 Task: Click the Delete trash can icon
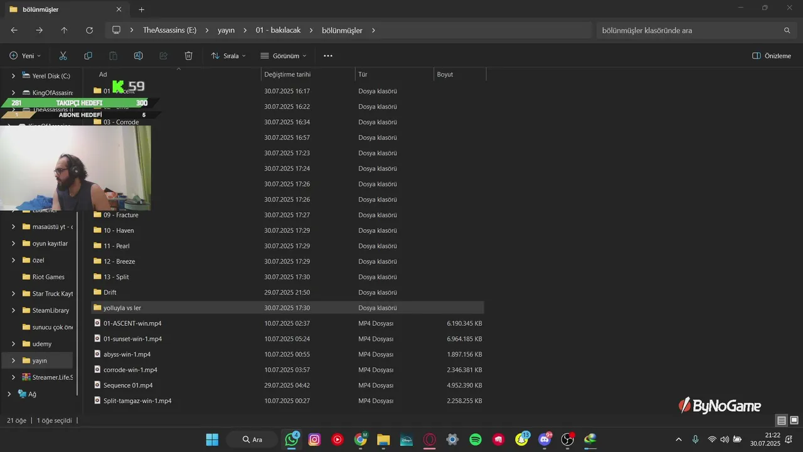(188, 56)
